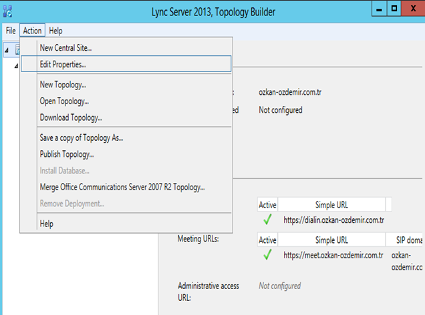Viewport: 425px width, 315px height.
Task: Click the Meeting URLs: label
Action: click(198, 239)
